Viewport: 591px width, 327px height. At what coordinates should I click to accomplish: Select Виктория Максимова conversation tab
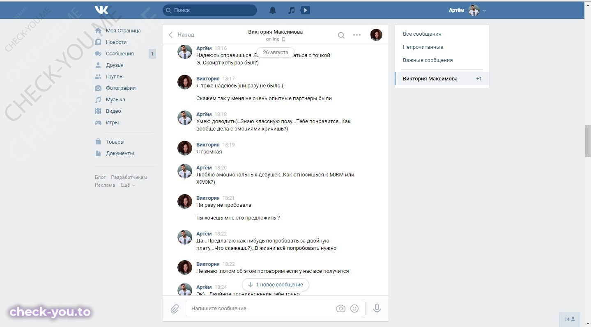point(442,79)
